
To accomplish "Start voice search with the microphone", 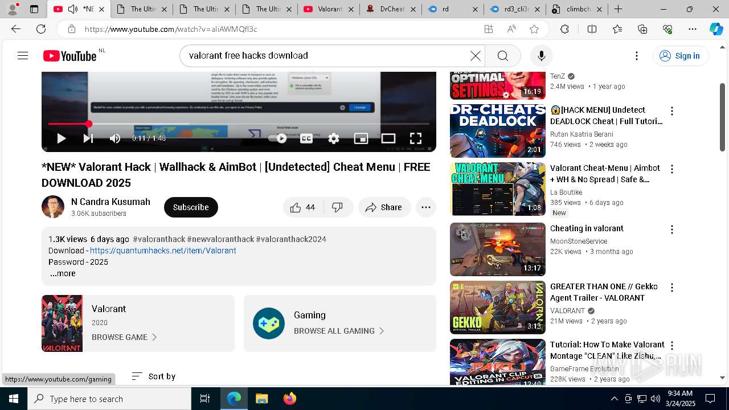I will 541,55.
